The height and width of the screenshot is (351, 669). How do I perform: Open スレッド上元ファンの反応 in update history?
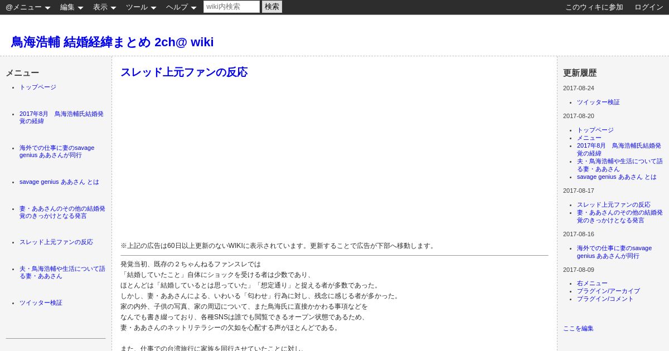pyautogui.click(x=614, y=205)
